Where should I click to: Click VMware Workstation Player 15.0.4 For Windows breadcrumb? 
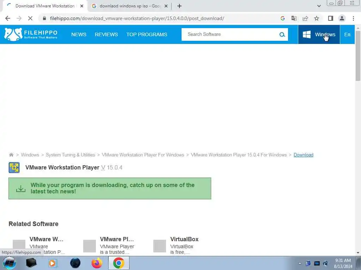coord(239,155)
